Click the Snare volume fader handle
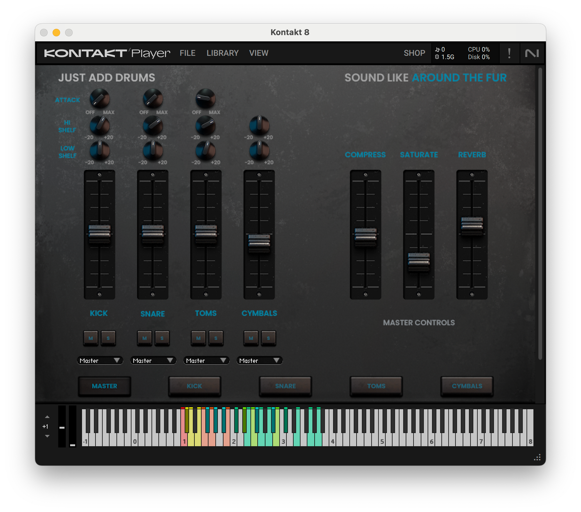The width and height of the screenshot is (581, 512). pyautogui.click(x=153, y=233)
